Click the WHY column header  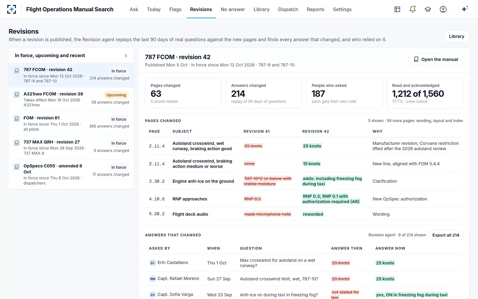(377, 131)
